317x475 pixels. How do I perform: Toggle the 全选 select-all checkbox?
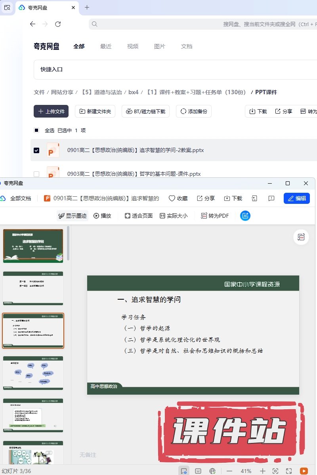pos(36,130)
